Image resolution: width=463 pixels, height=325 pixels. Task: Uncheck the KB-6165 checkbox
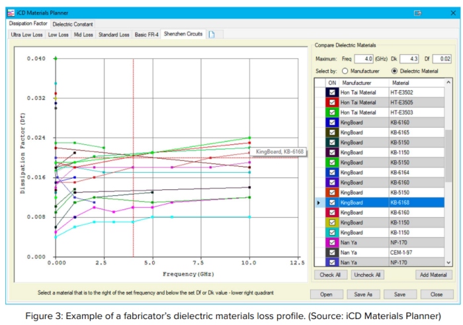(332, 132)
